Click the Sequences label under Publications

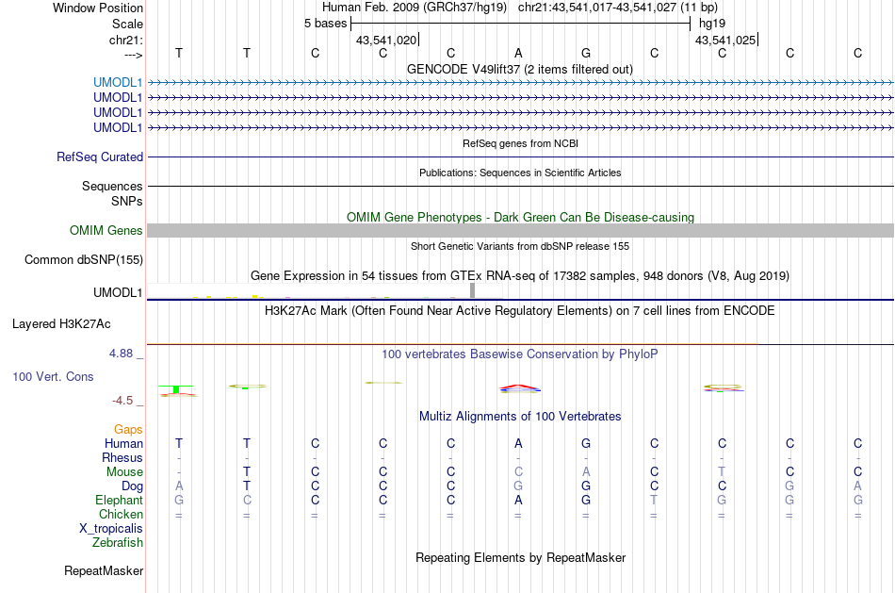[112, 186]
